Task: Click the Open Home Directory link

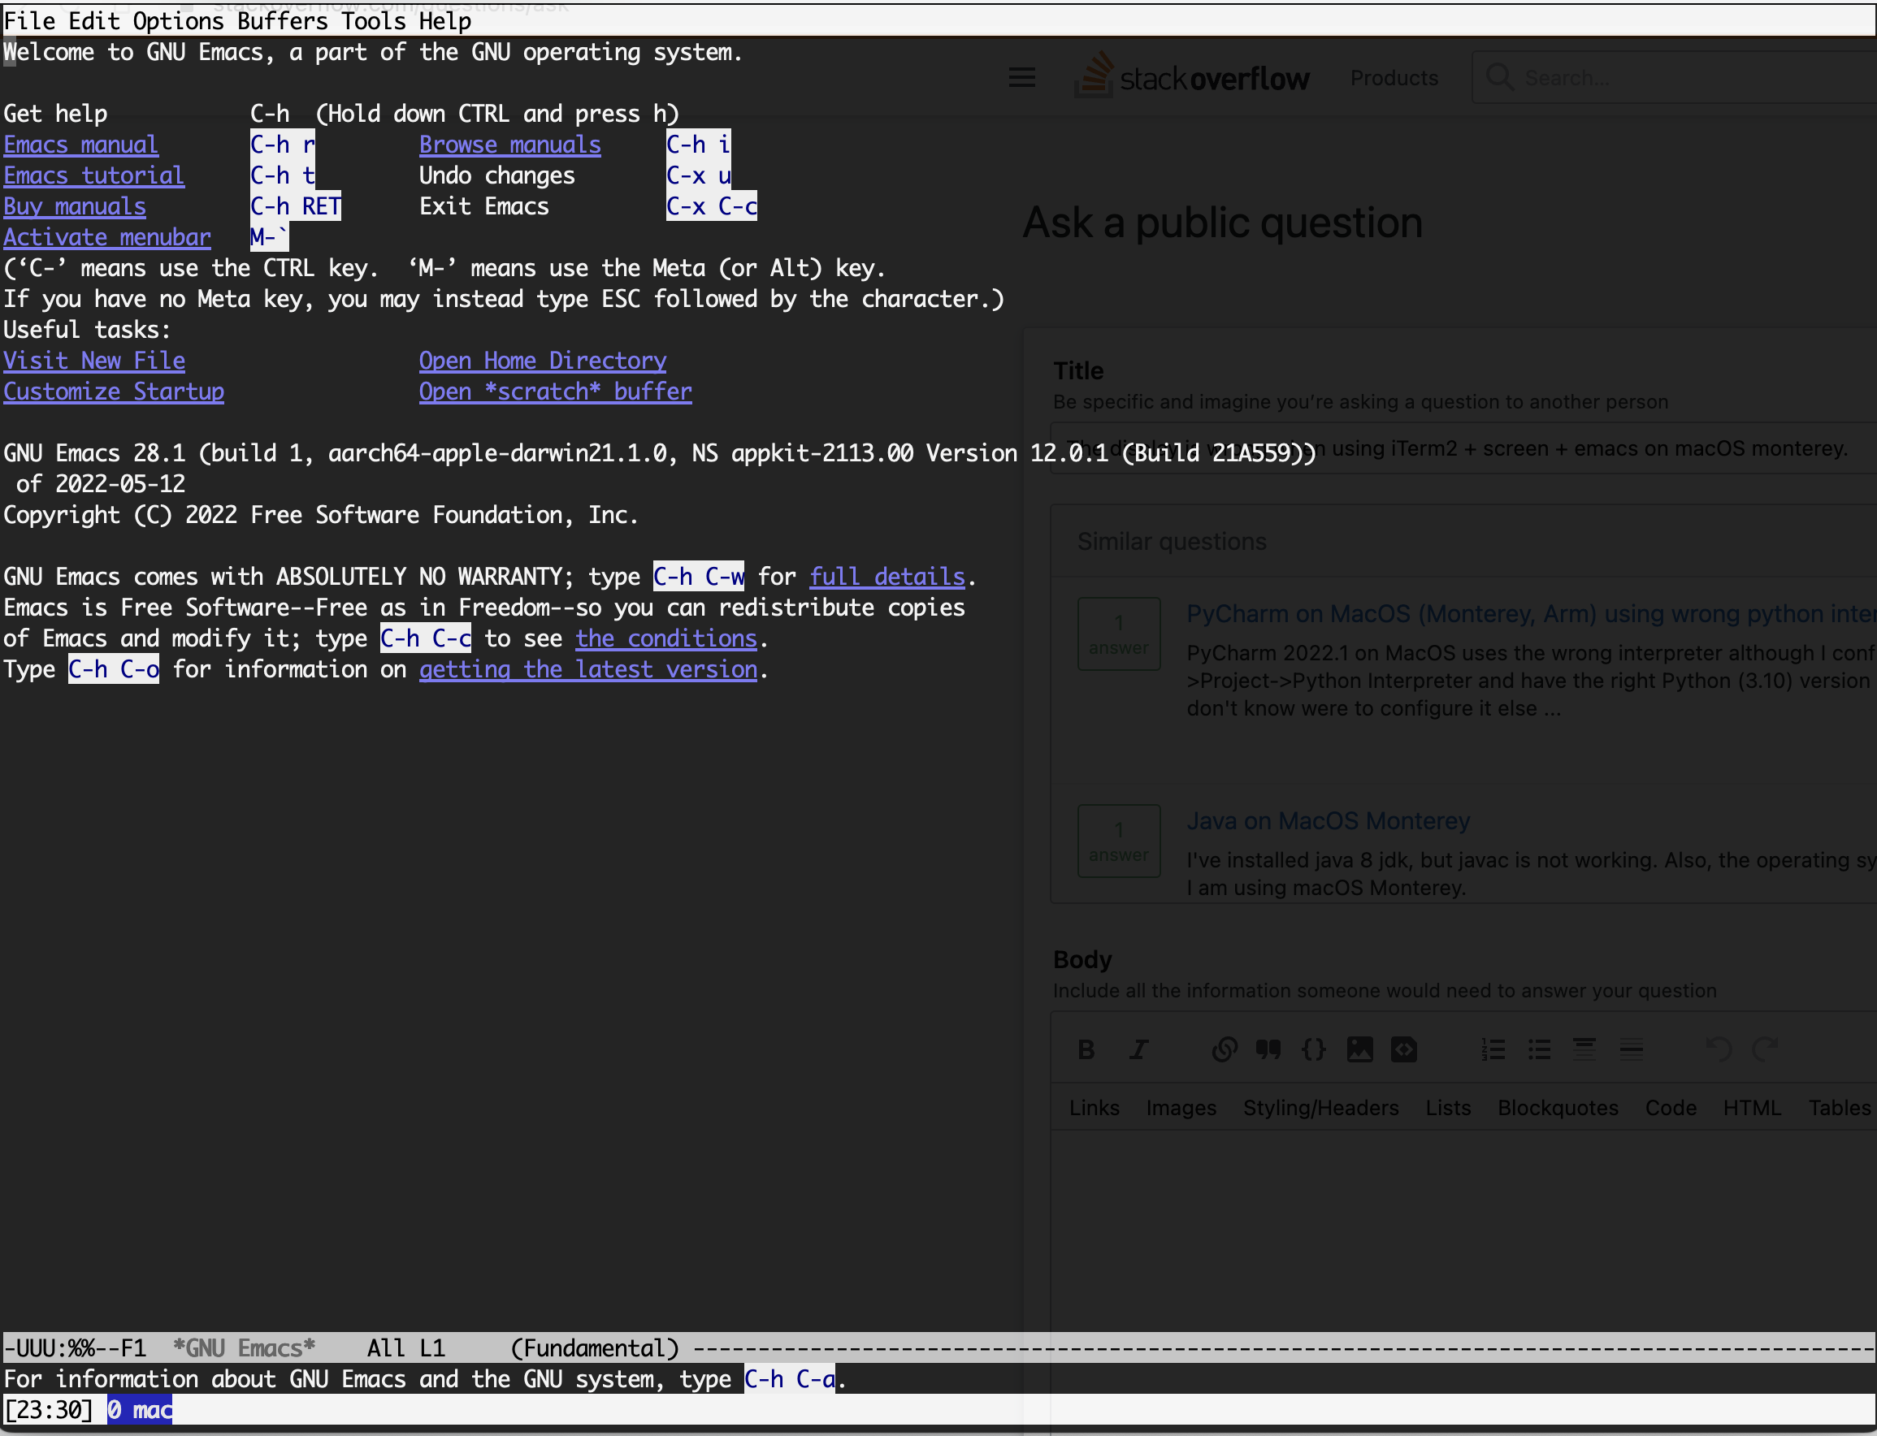Action: (542, 361)
